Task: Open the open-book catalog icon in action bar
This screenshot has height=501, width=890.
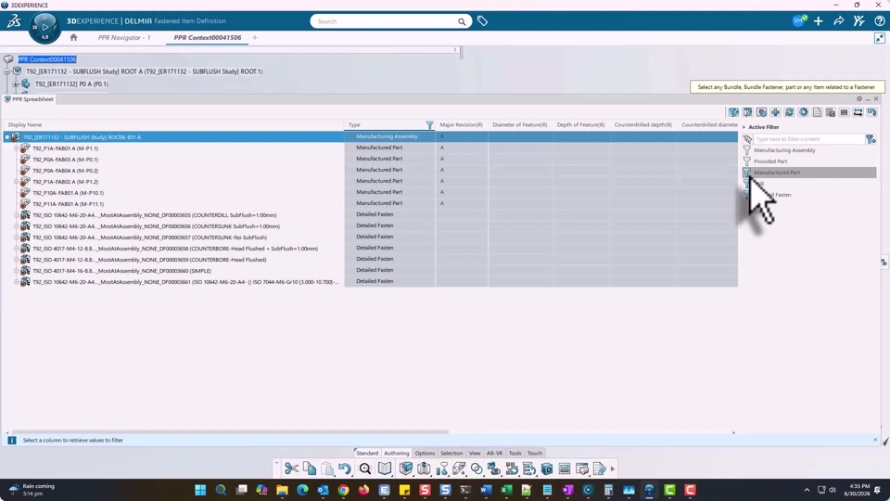Action: point(385,469)
